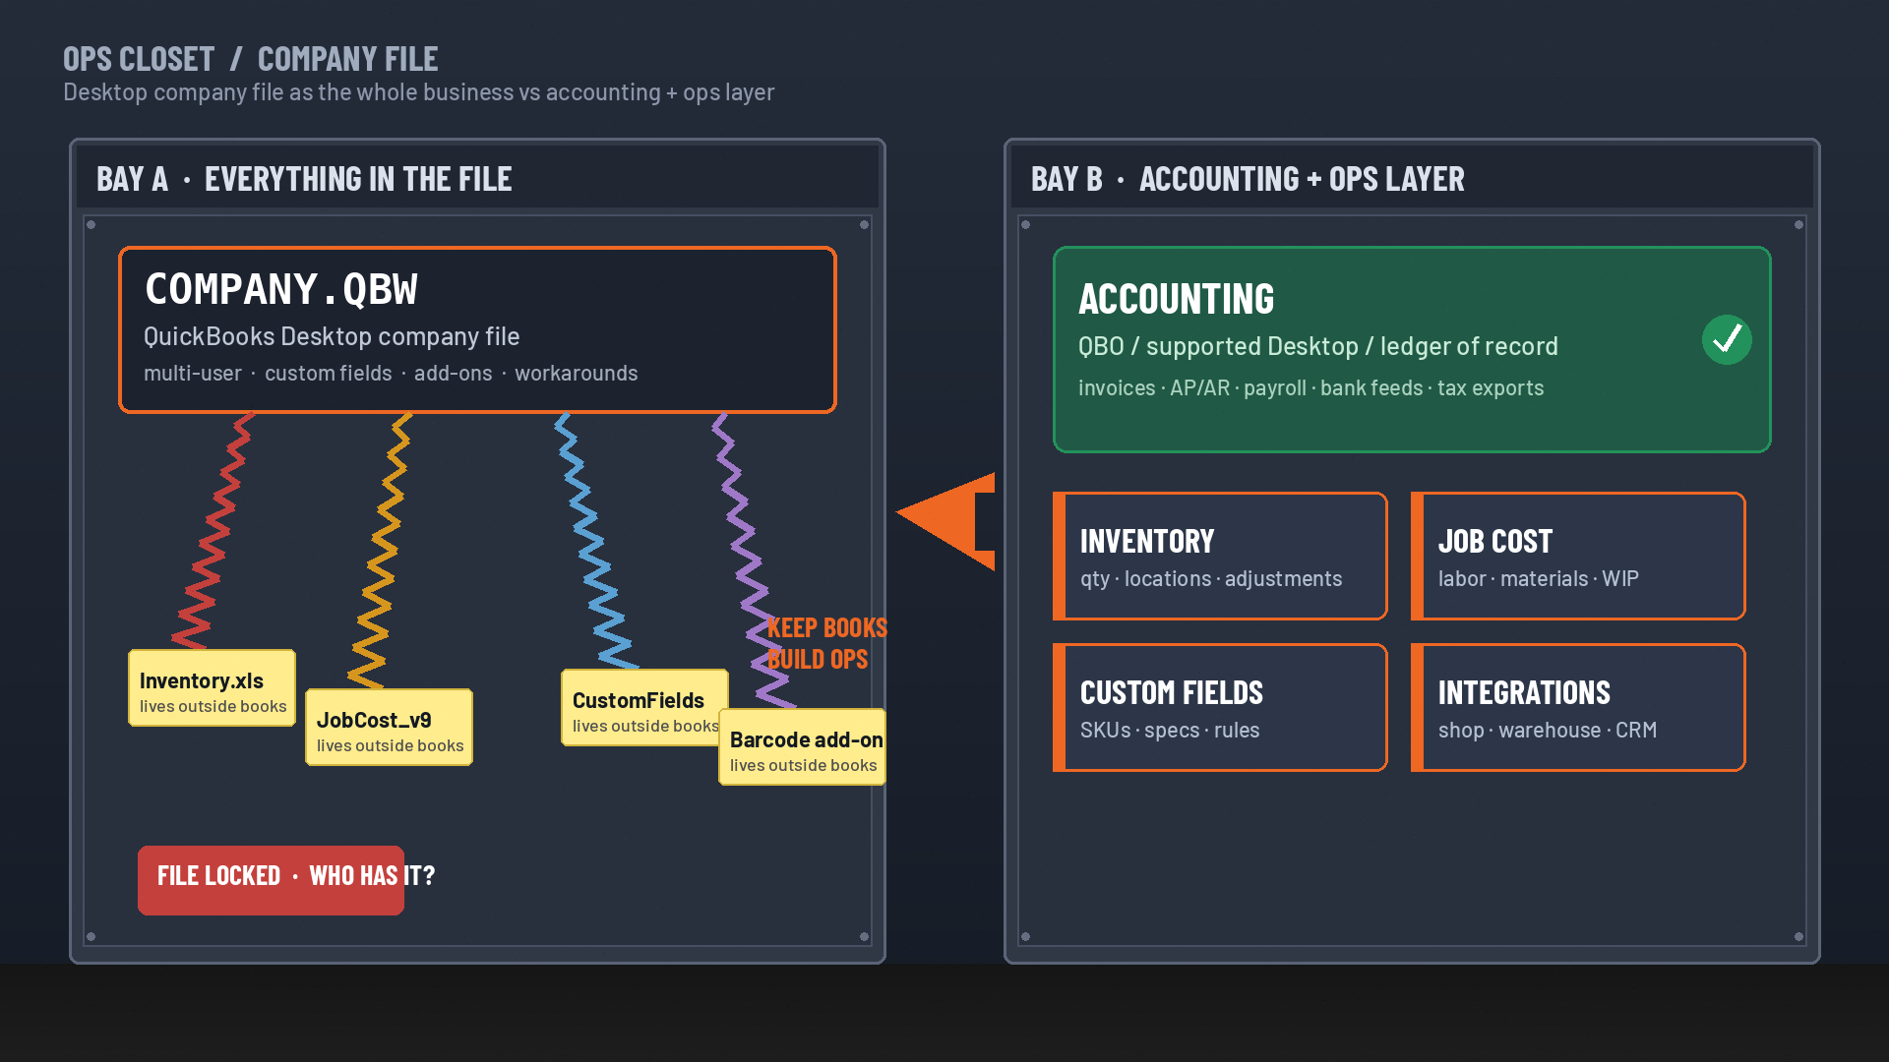
Task: Open the Job Cost ops card
Action: coord(1578,556)
